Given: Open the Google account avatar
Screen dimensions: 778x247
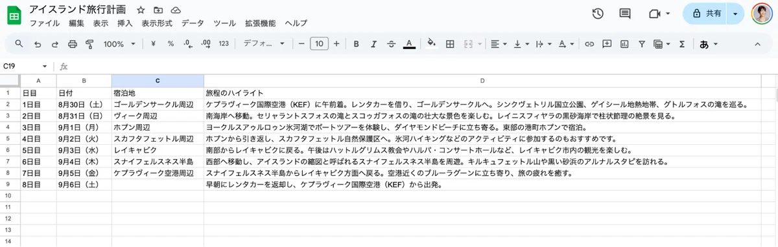Looking at the screenshot, I should (x=762, y=14).
